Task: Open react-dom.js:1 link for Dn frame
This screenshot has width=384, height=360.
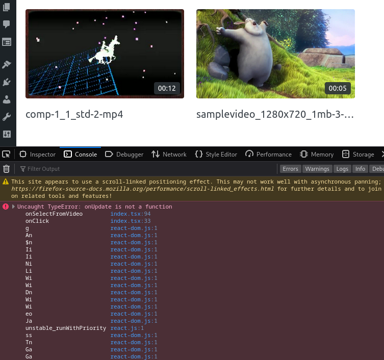Action: (x=134, y=292)
